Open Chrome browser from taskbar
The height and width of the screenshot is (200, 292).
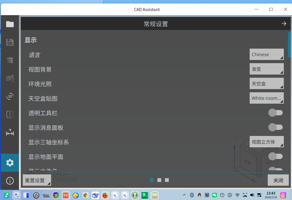pos(86,195)
